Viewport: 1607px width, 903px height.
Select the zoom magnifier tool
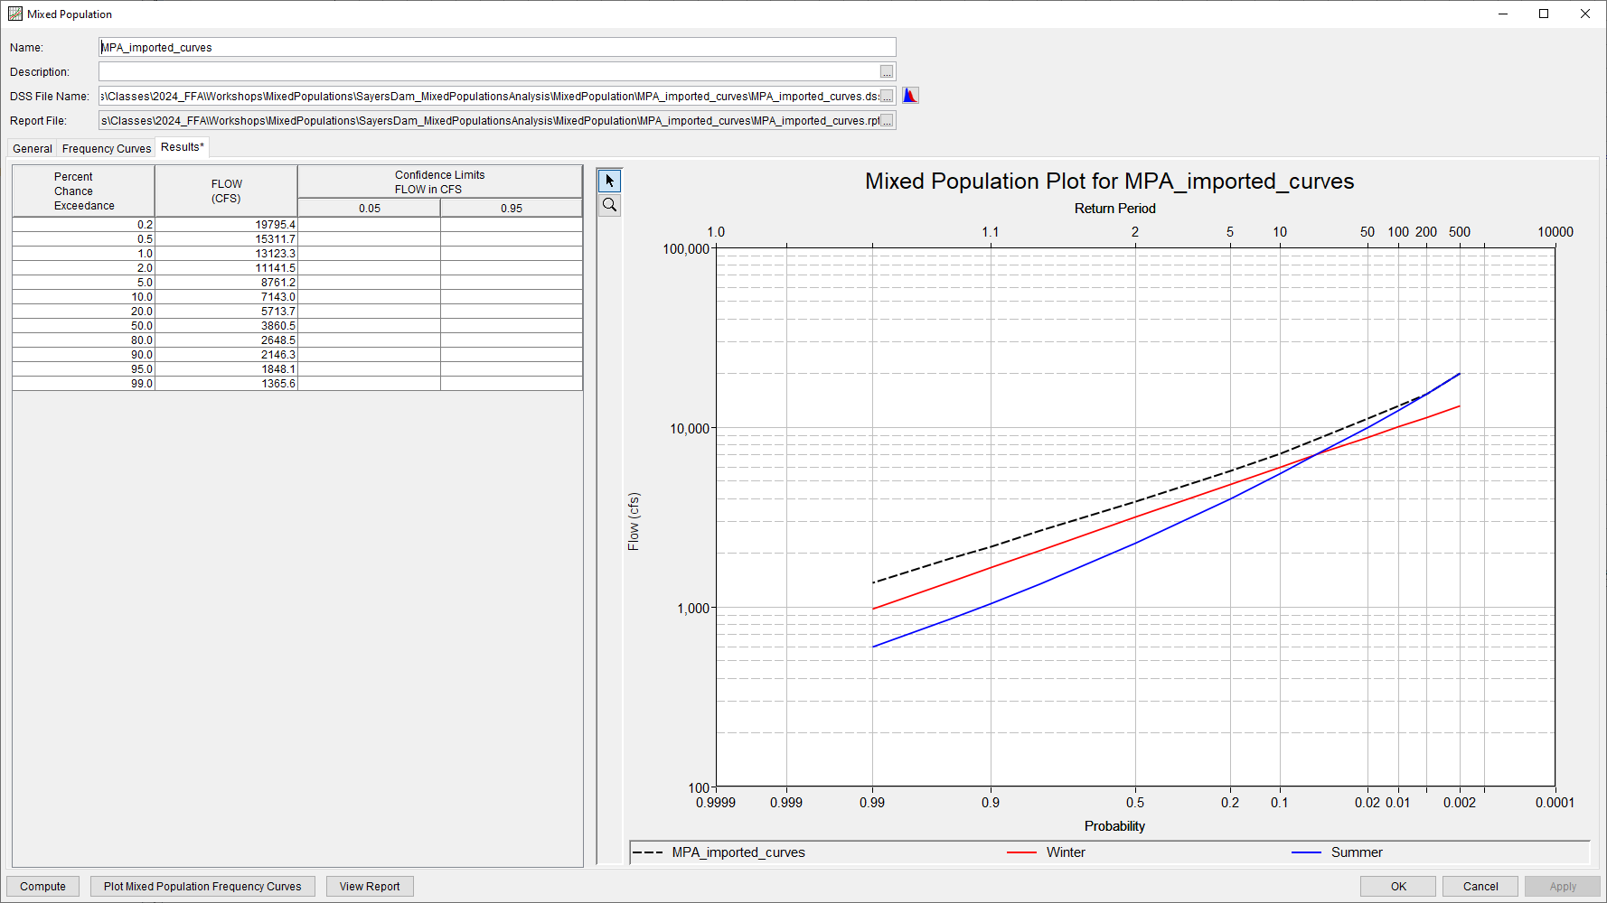[x=609, y=205]
